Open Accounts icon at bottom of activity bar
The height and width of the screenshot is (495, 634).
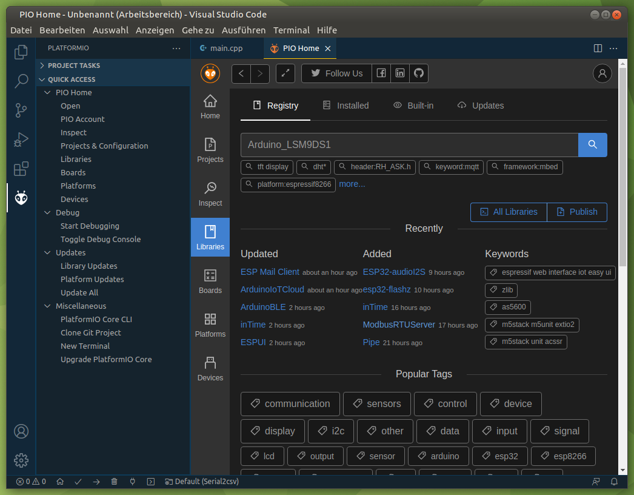pyautogui.click(x=21, y=431)
